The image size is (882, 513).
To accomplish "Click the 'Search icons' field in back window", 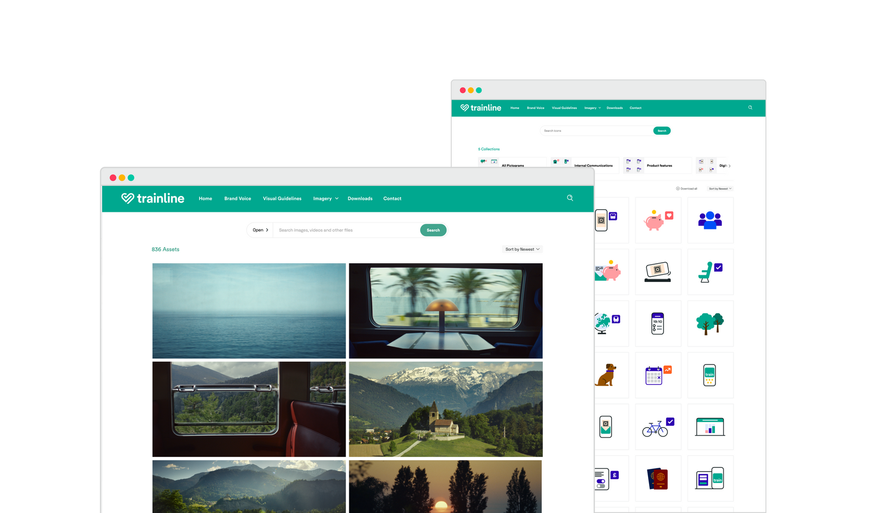I will coord(597,131).
